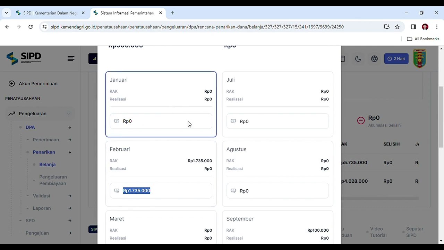Click the SIPD logo in the sidebar

(24, 58)
